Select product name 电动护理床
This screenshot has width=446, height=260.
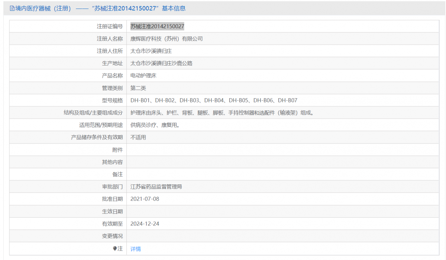pos(143,76)
